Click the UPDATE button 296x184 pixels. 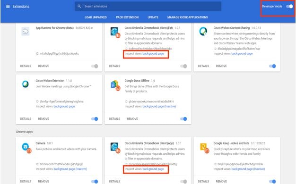153,17
